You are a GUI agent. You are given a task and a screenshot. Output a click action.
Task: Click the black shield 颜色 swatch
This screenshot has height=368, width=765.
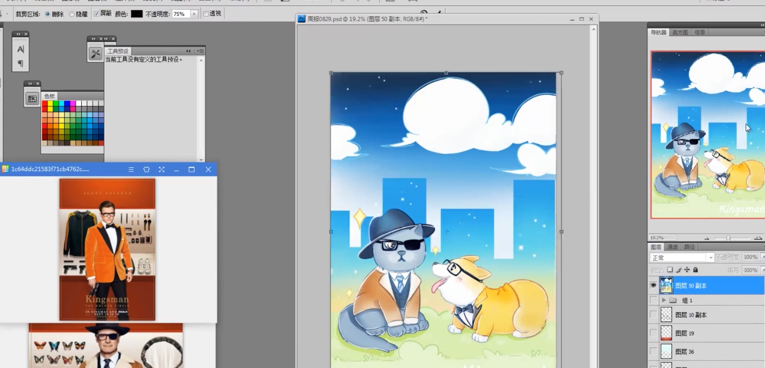(x=136, y=14)
